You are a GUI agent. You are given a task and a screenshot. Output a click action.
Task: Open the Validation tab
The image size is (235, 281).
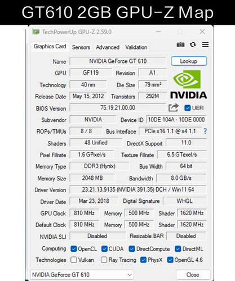click(136, 47)
